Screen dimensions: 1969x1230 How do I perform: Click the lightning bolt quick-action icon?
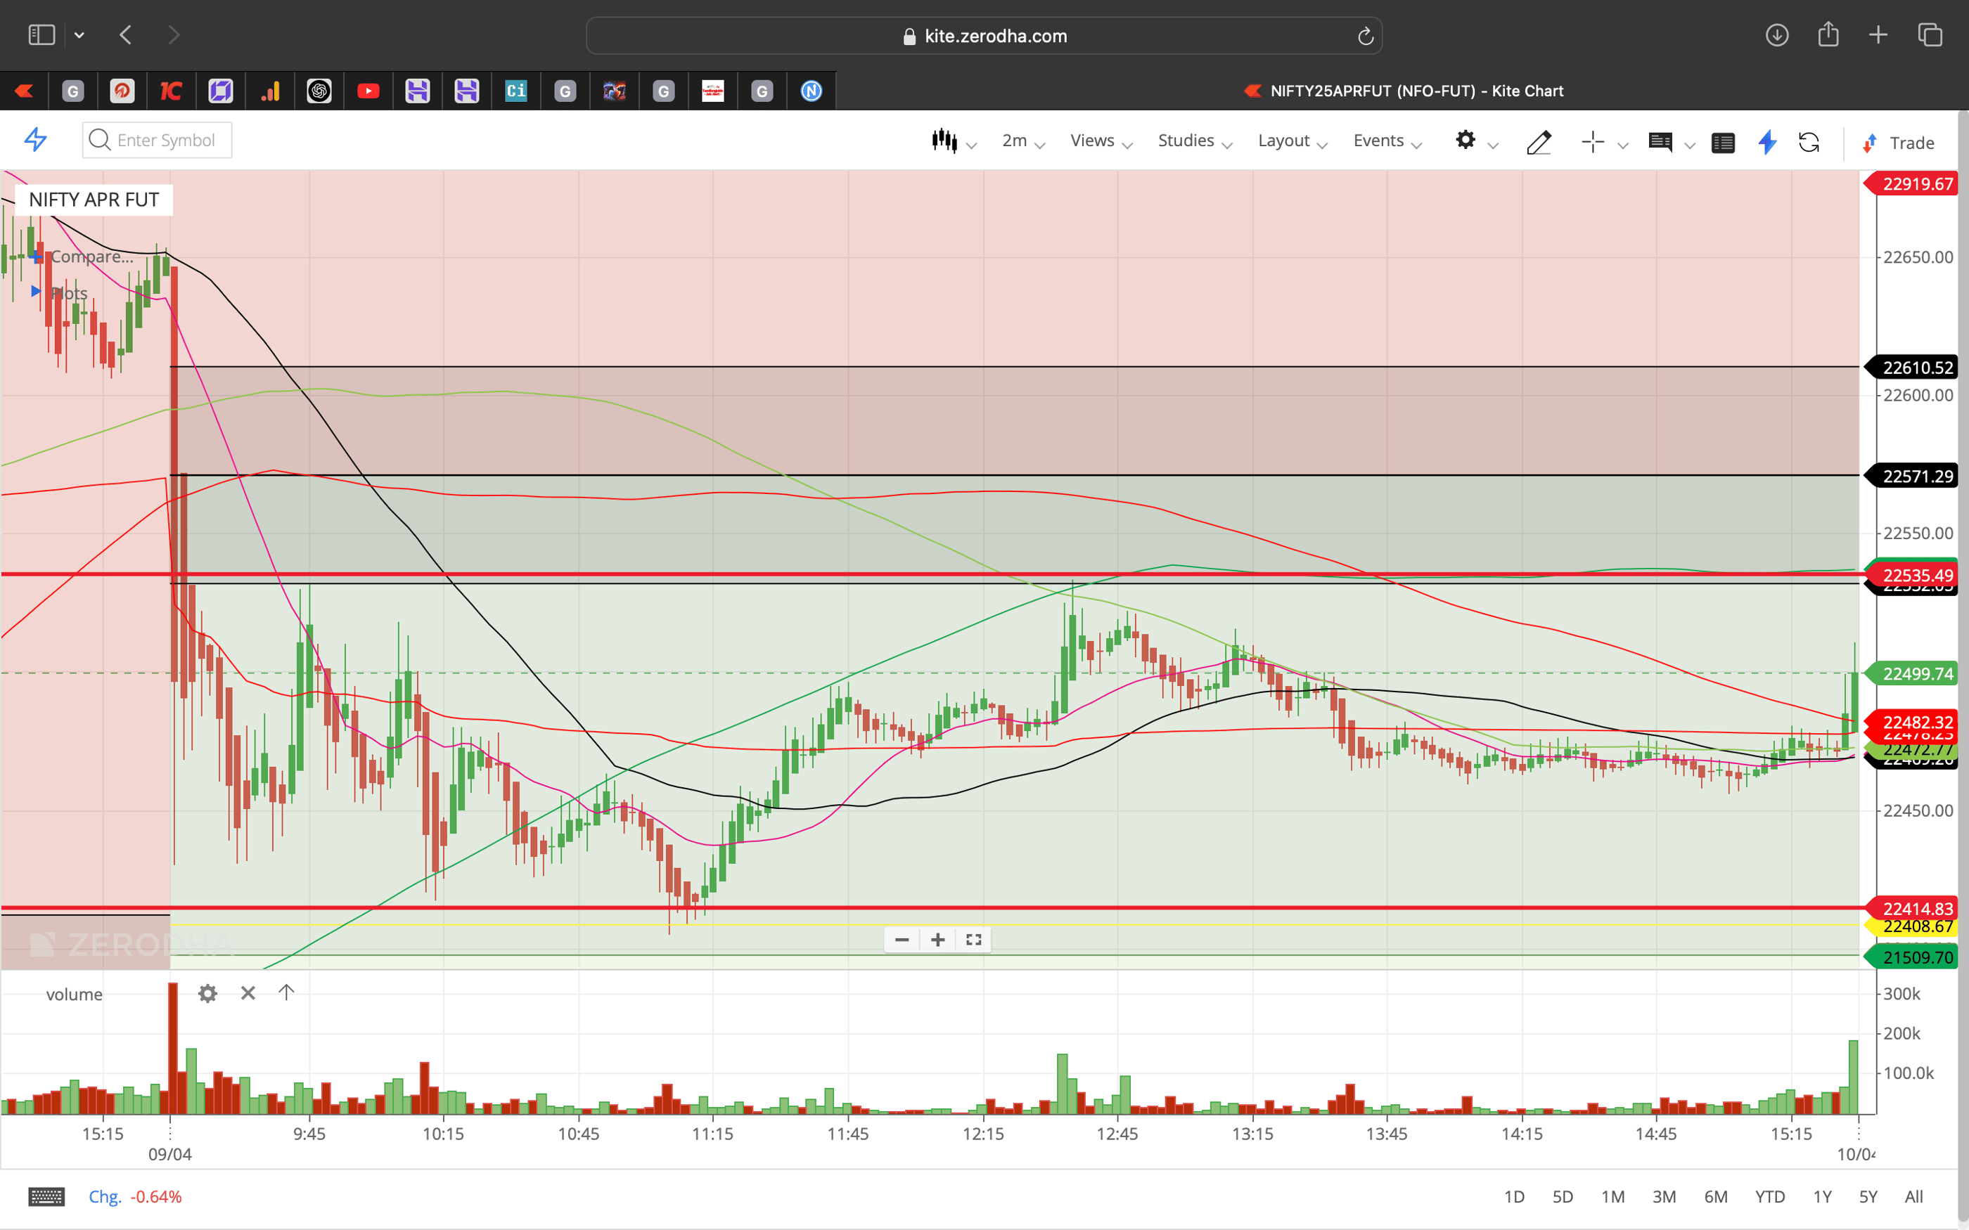(1766, 143)
